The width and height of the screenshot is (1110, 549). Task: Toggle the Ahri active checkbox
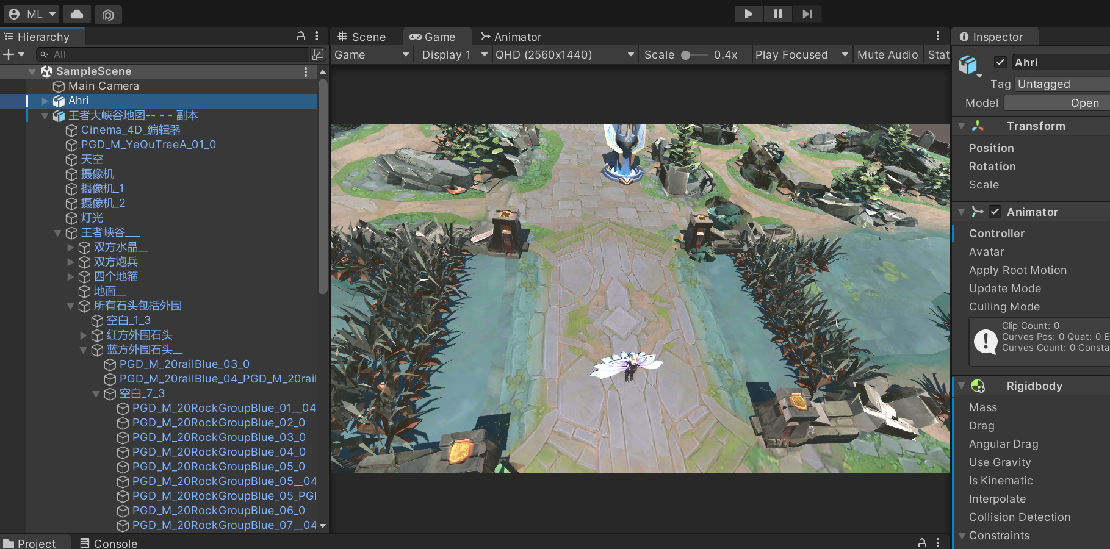[x=1000, y=62]
